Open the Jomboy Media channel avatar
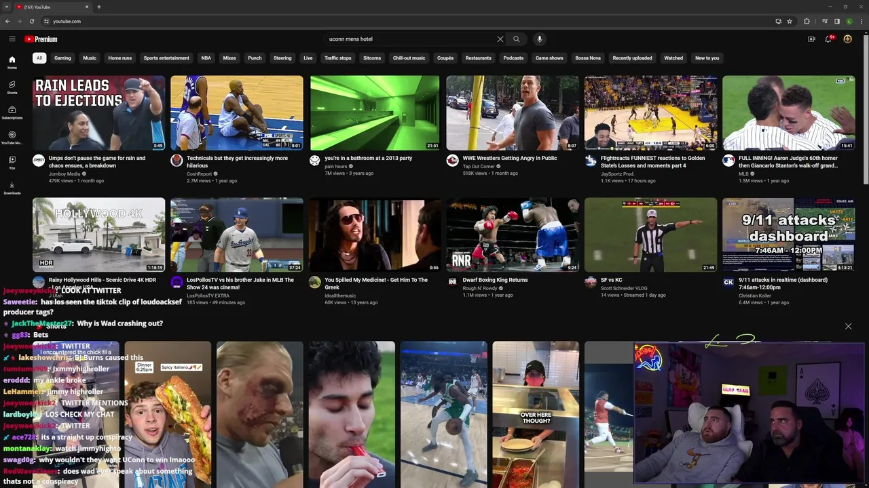The width and height of the screenshot is (869, 488). (39, 161)
